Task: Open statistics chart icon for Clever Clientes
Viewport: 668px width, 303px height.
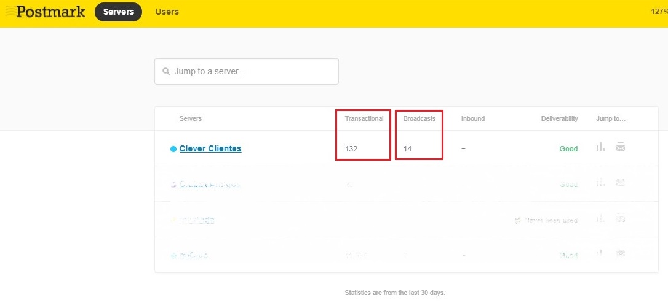Action: 600,147
